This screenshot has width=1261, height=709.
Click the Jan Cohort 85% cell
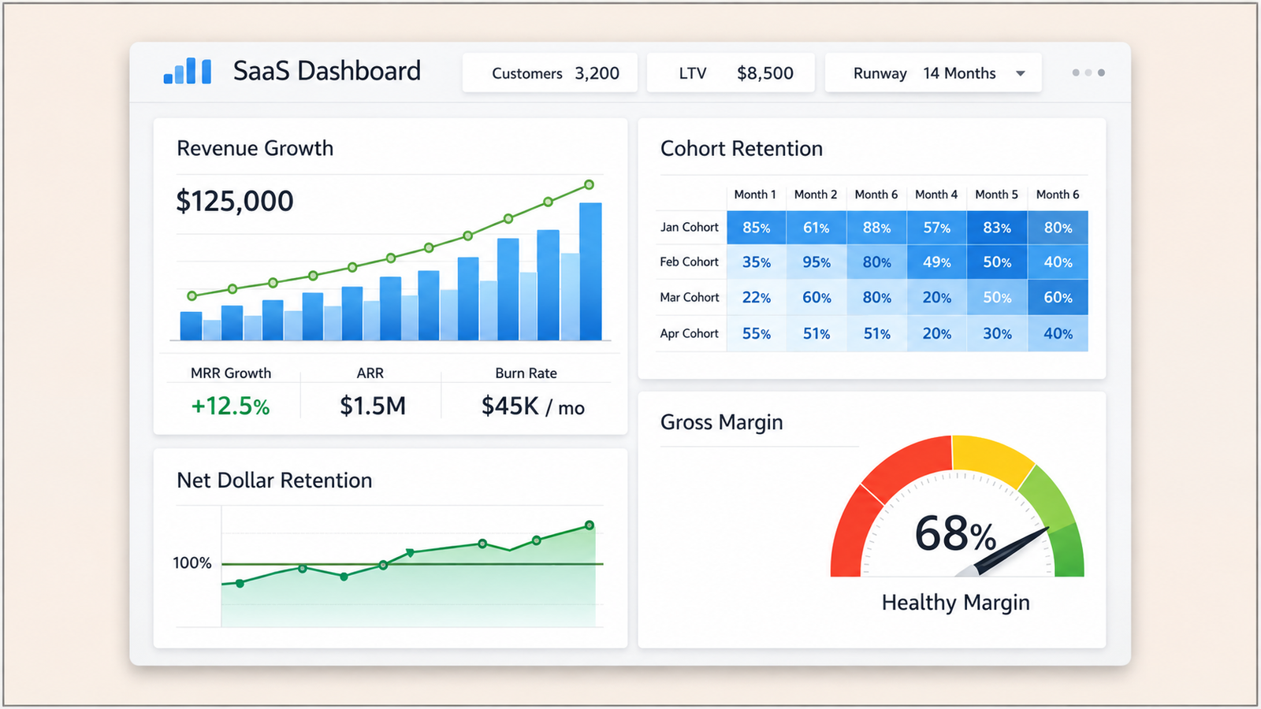[756, 228]
